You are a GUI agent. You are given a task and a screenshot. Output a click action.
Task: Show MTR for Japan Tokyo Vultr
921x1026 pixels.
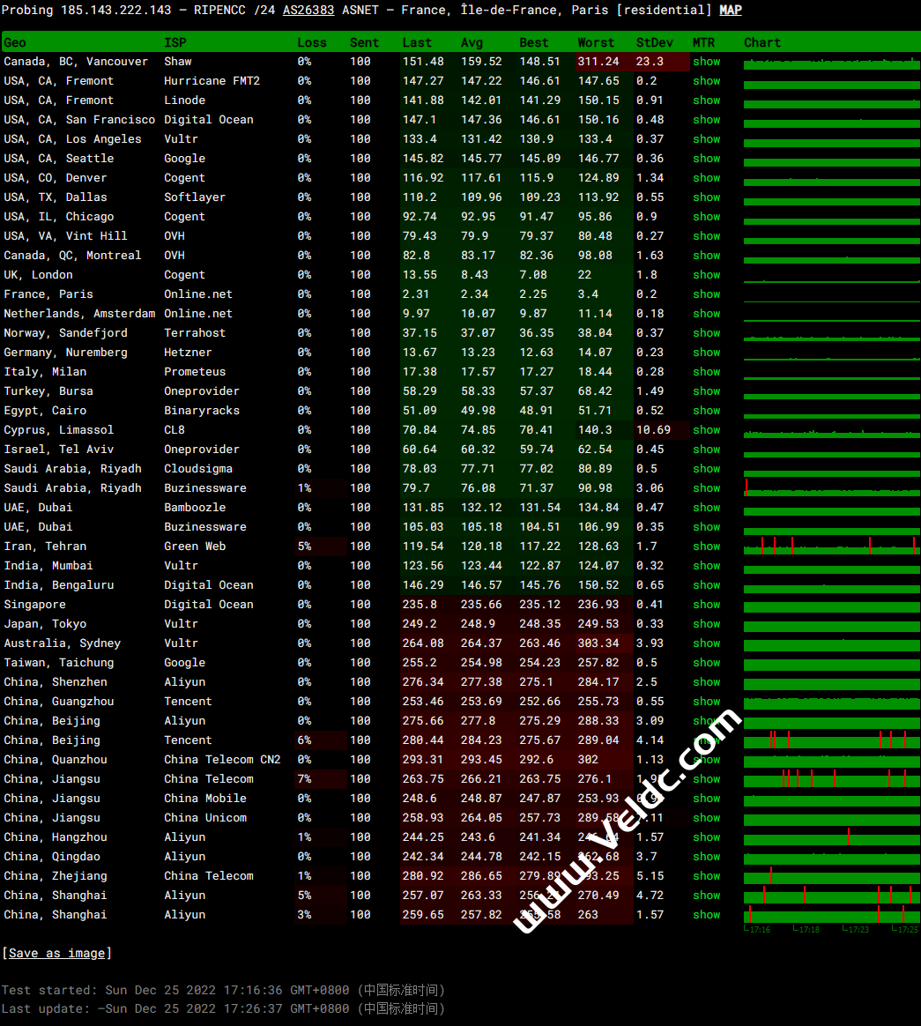tap(707, 624)
